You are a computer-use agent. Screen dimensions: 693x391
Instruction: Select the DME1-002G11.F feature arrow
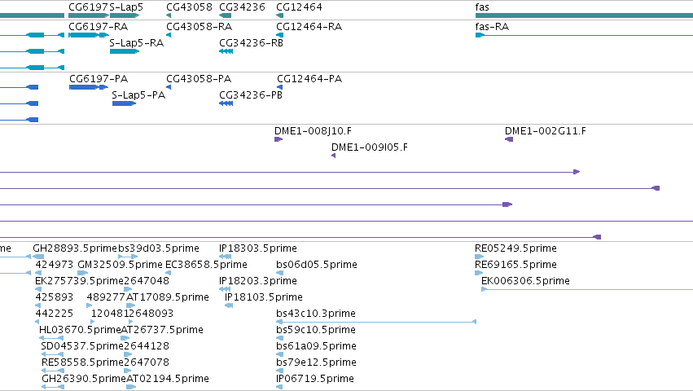coord(509,139)
